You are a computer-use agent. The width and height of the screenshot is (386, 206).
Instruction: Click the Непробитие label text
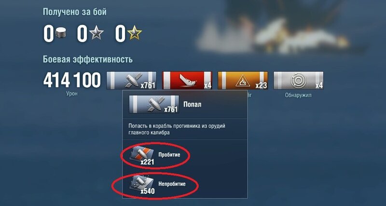point(172,184)
